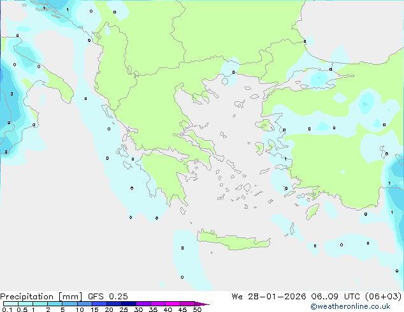
Task: Click the legend scale number '0.1'
Action: 7,309
